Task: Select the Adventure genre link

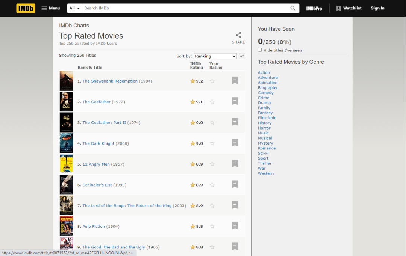Action: click(x=268, y=78)
